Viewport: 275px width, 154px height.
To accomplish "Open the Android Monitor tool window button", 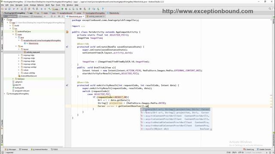I will pos(39,149).
